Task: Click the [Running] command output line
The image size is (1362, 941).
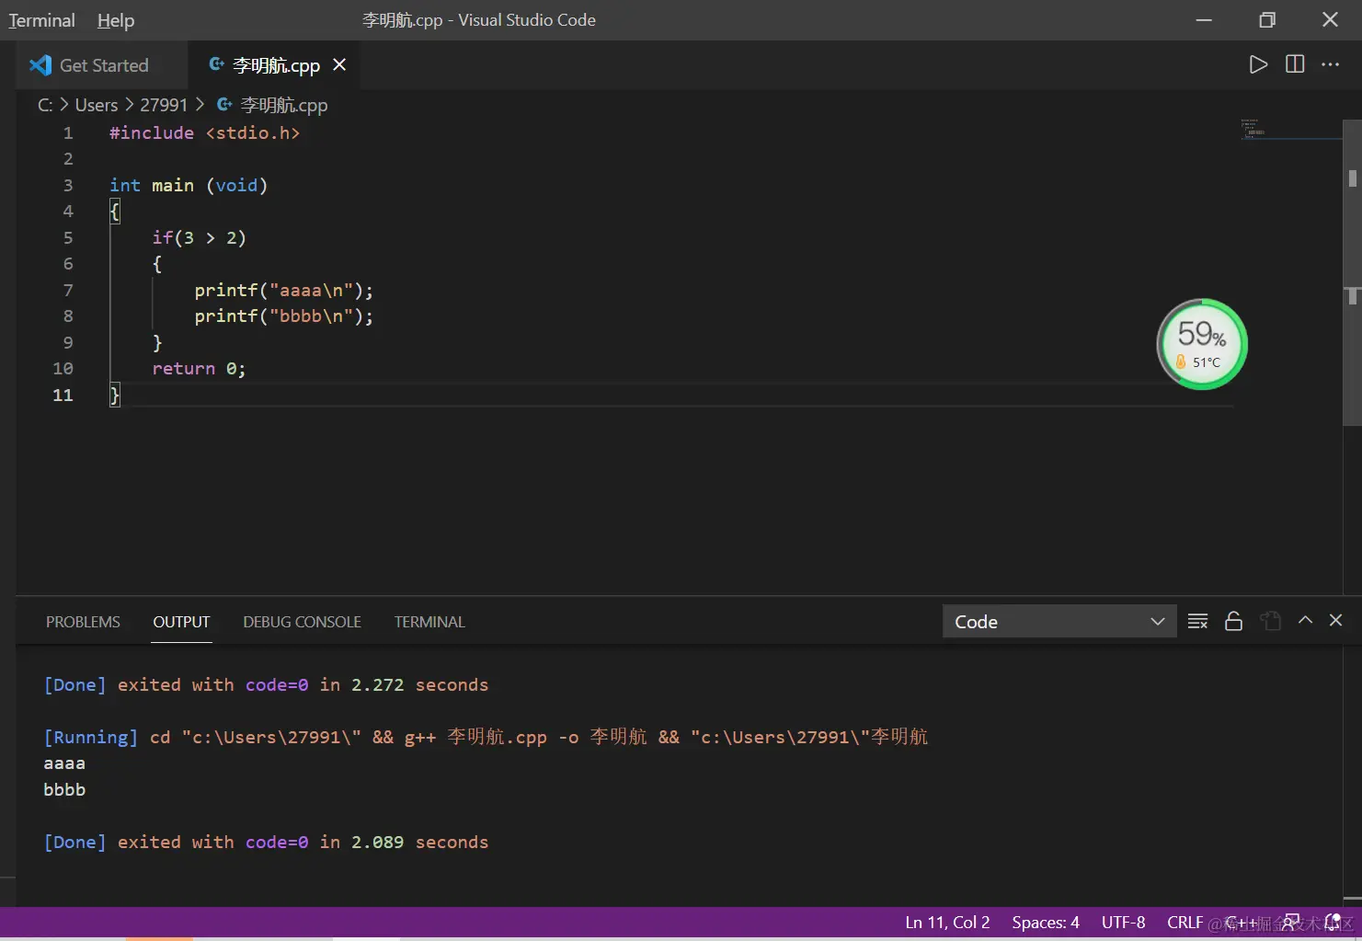Action: click(x=486, y=737)
